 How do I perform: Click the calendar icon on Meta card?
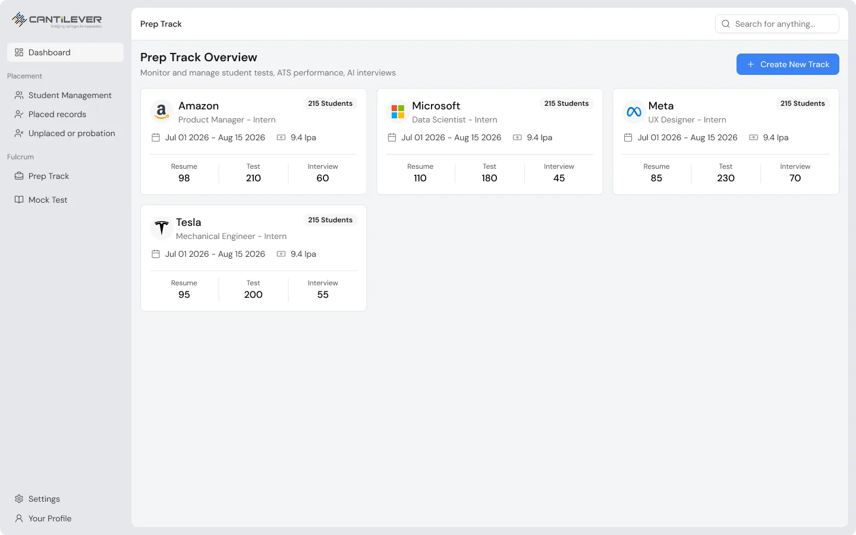click(x=628, y=137)
